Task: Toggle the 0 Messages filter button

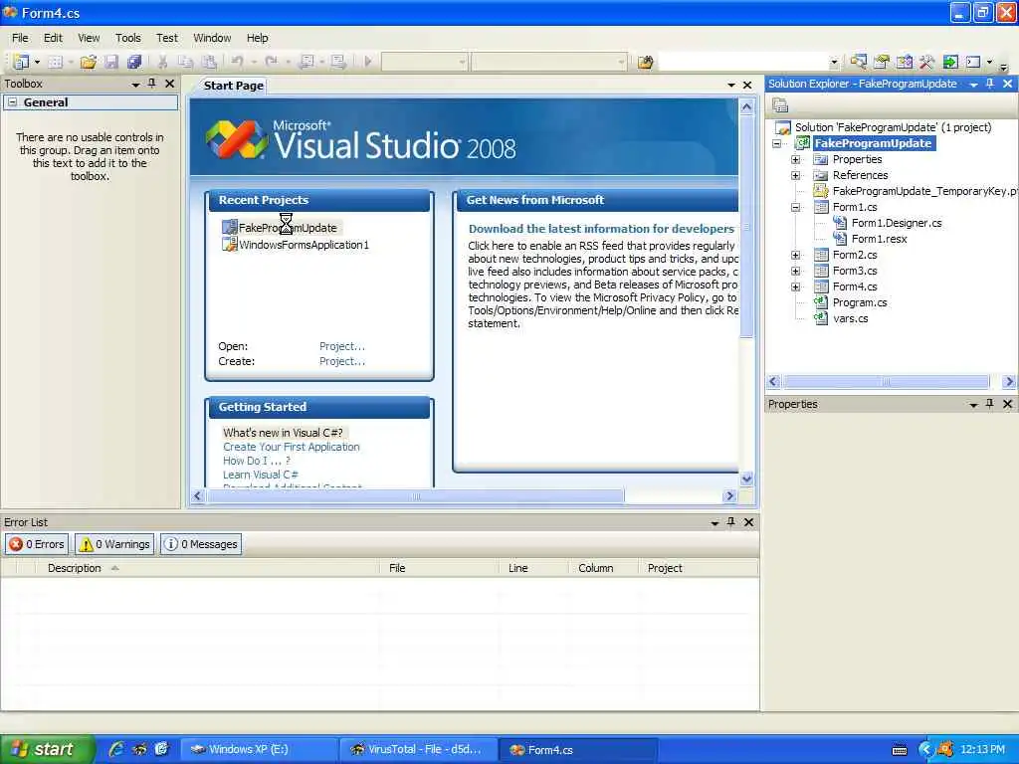Action: (x=201, y=544)
